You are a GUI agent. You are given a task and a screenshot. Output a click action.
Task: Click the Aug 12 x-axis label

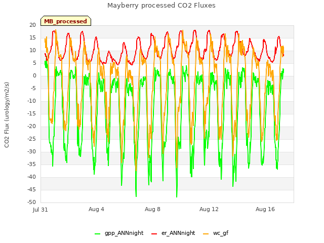coord(209,209)
